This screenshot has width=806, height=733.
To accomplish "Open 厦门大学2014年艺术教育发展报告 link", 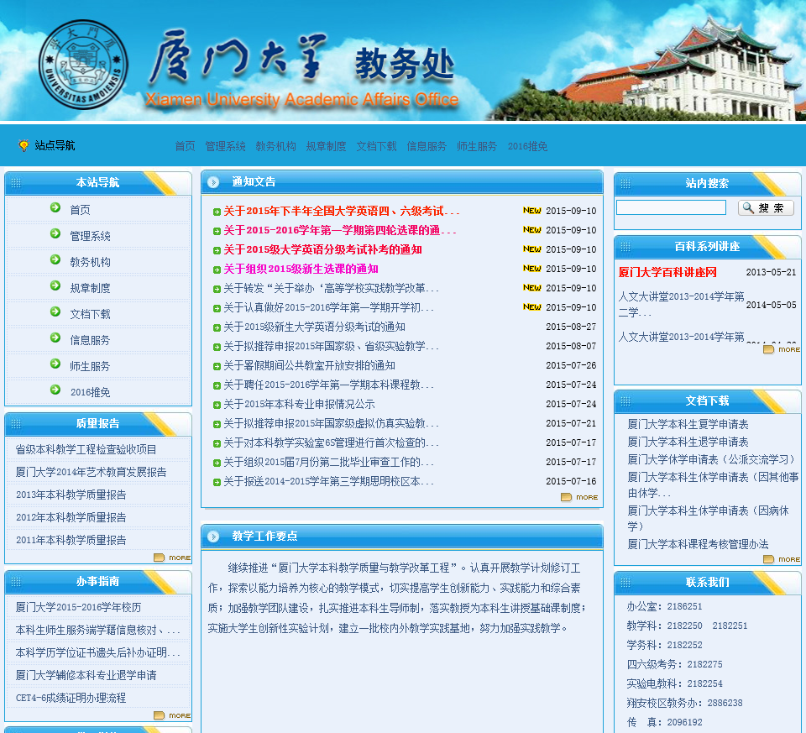I will [91, 472].
